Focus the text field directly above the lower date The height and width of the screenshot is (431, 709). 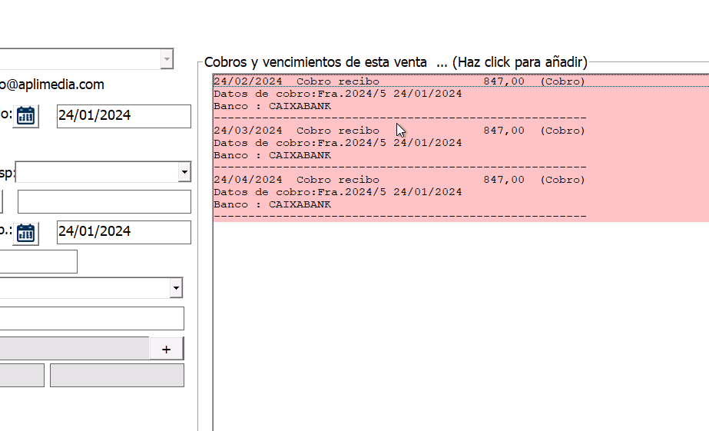[104, 201]
